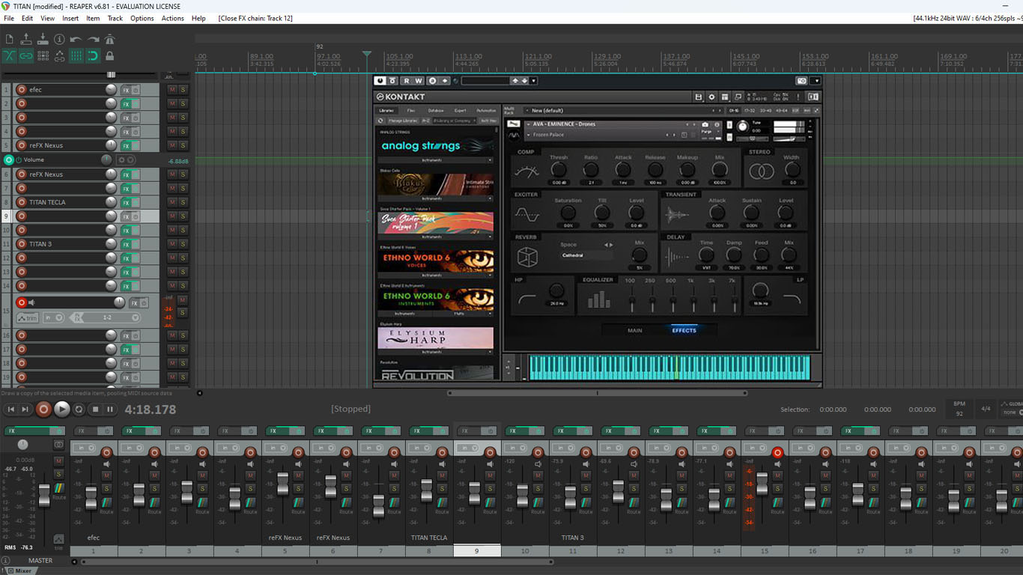
Task: Click transport Pause button
Action: click(110, 410)
